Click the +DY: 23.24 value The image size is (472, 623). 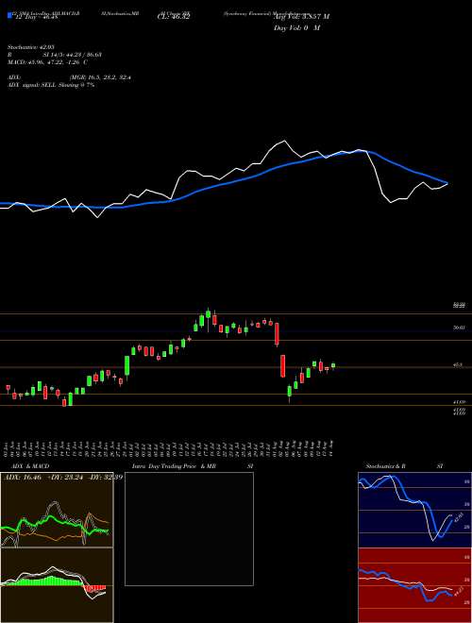tap(63, 478)
